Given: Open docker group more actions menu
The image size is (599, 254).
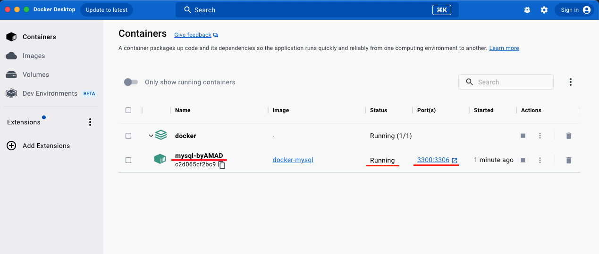Looking at the screenshot, I should point(540,136).
